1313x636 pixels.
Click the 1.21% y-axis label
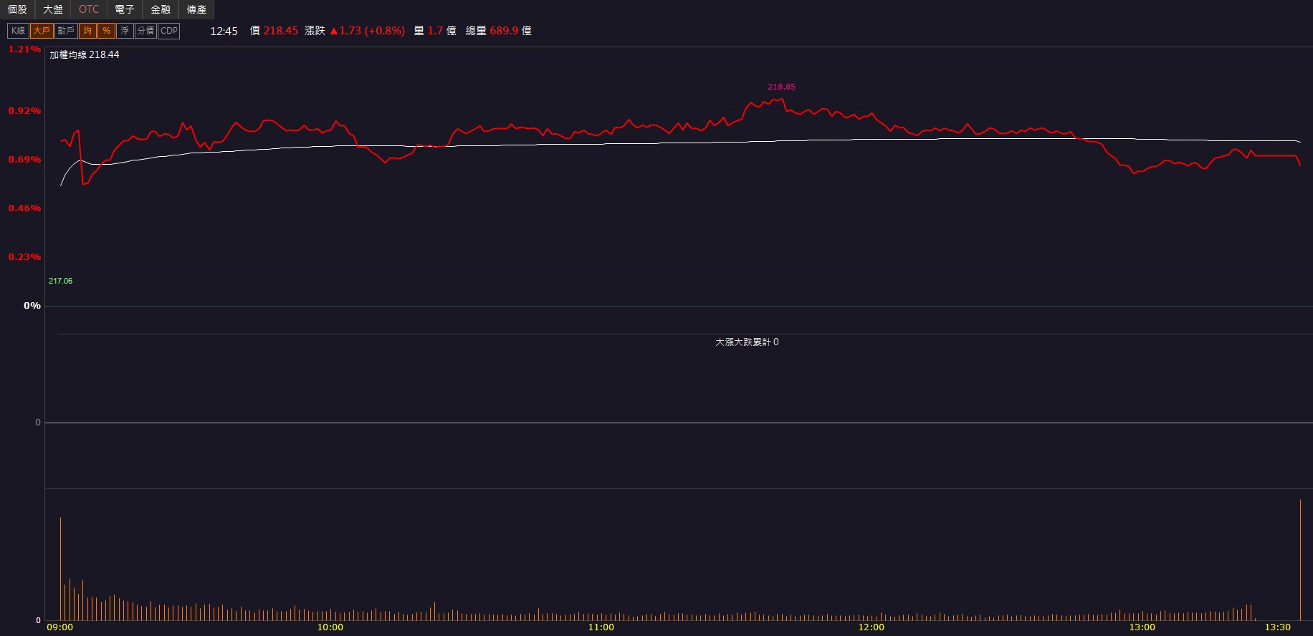click(24, 49)
